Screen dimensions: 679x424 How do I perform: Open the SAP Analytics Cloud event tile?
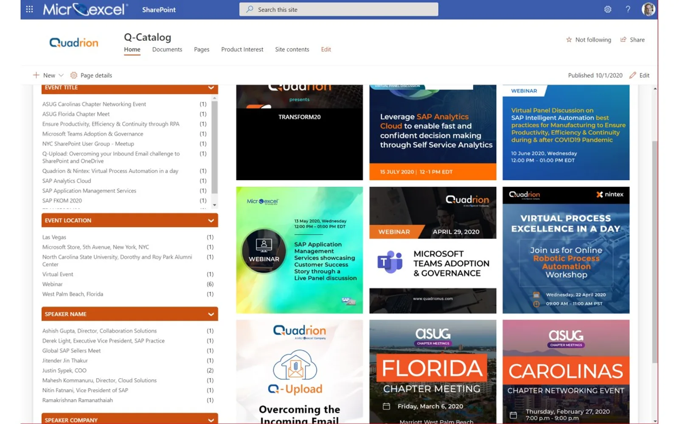(432, 132)
